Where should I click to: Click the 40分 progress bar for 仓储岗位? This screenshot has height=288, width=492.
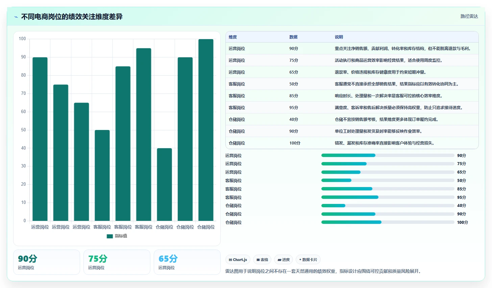click(388, 206)
